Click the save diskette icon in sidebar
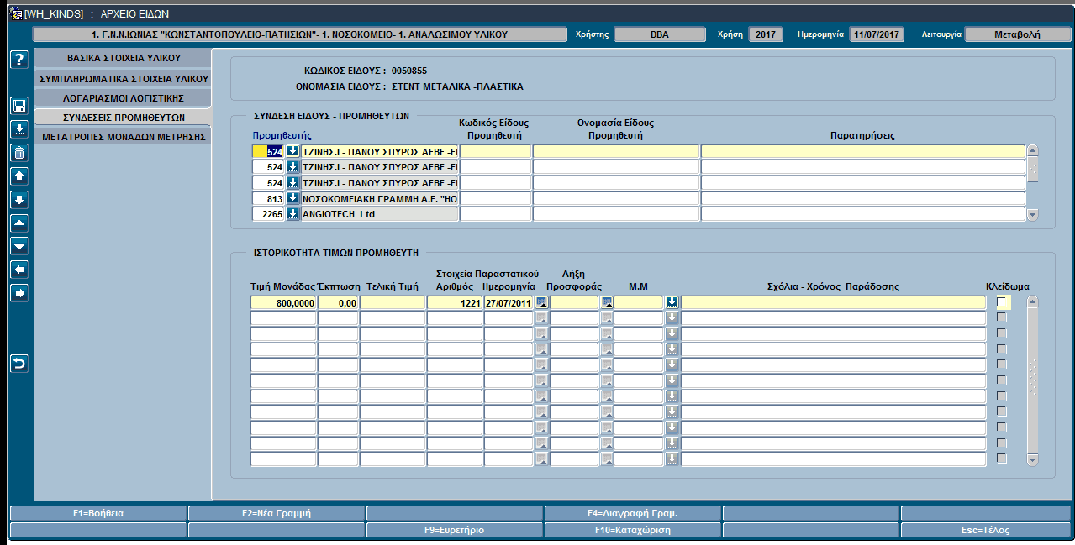The height and width of the screenshot is (545, 1075). tap(20, 105)
